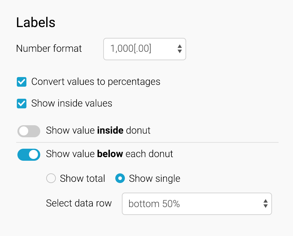The image size is (293, 236).
Task: Uncheck the Convert values to percentages checkbox
Action: pos(22,82)
